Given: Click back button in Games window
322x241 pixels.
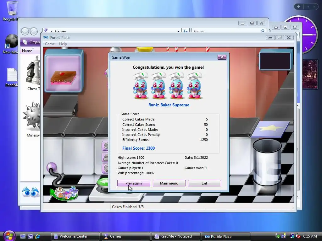Looking at the screenshot, I should pyautogui.click(x=25, y=31).
